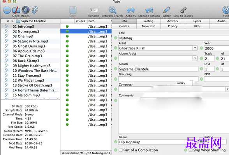Click the open folder mode icon
Viewport: 229px width, 155px height.
point(16,10)
